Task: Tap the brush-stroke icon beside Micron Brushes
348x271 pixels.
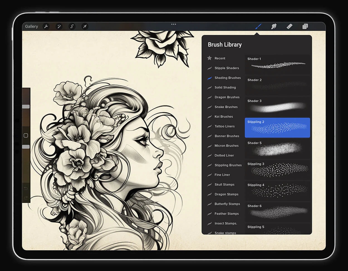Action: (x=209, y=146)
